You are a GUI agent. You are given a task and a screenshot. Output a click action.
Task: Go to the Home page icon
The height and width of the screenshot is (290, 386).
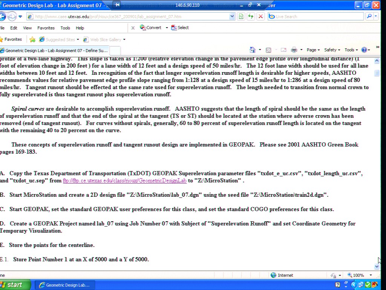pos(252,50)
